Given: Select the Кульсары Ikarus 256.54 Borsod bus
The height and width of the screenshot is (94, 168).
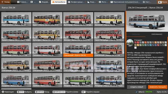Looking at the screenshot, I should coord(47,34).
